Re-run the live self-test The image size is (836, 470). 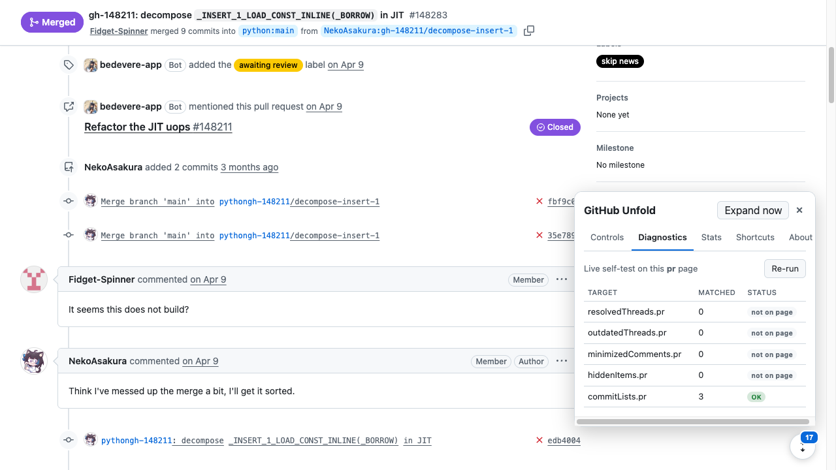785,268
